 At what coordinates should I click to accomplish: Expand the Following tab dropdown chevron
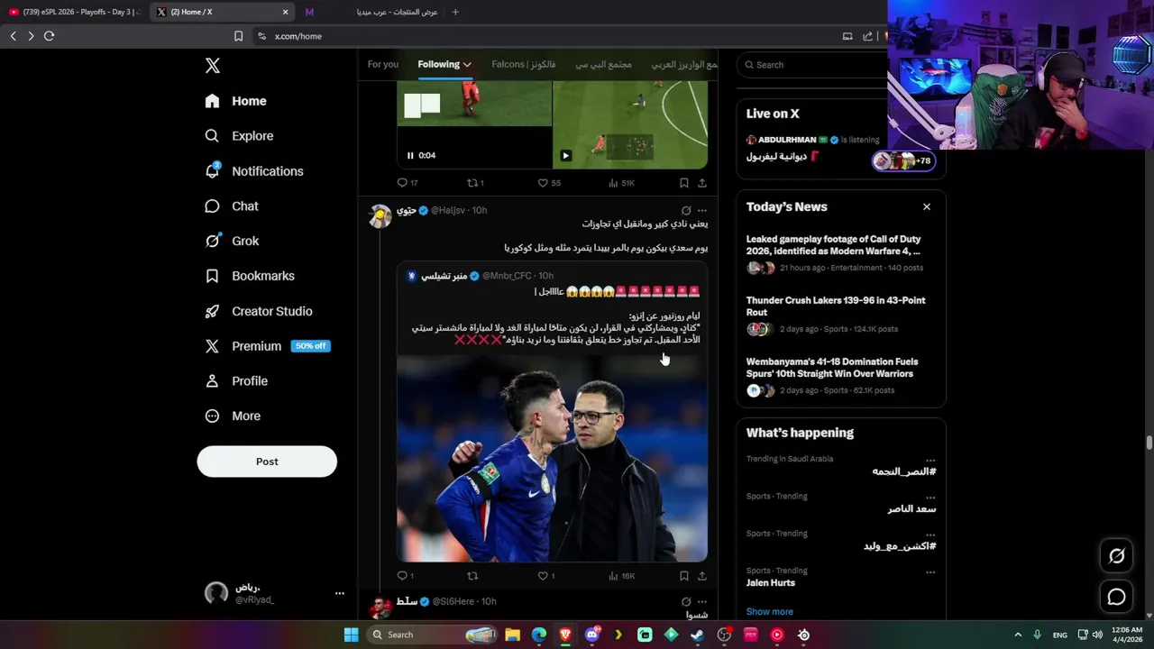pyautogui.click(x=467, y=65)
